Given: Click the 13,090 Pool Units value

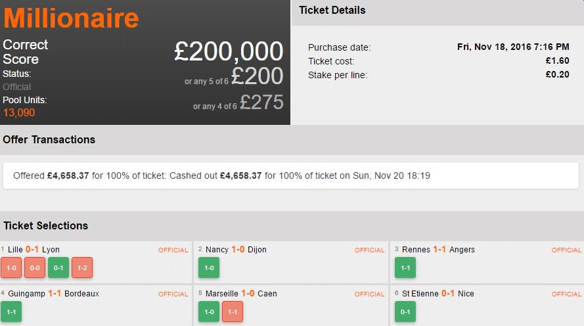Looking at the screenshot, I should (19, 112).
